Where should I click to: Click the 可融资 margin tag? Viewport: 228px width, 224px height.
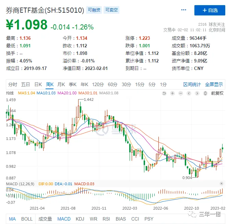point(94,10)
